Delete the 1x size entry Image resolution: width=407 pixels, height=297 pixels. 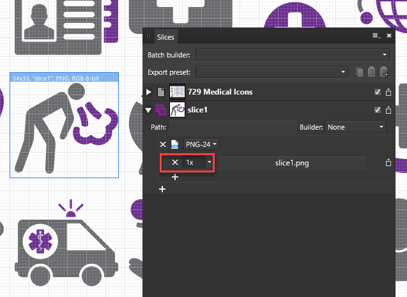(175, 163)
